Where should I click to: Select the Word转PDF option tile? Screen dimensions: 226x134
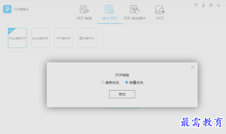17,38
